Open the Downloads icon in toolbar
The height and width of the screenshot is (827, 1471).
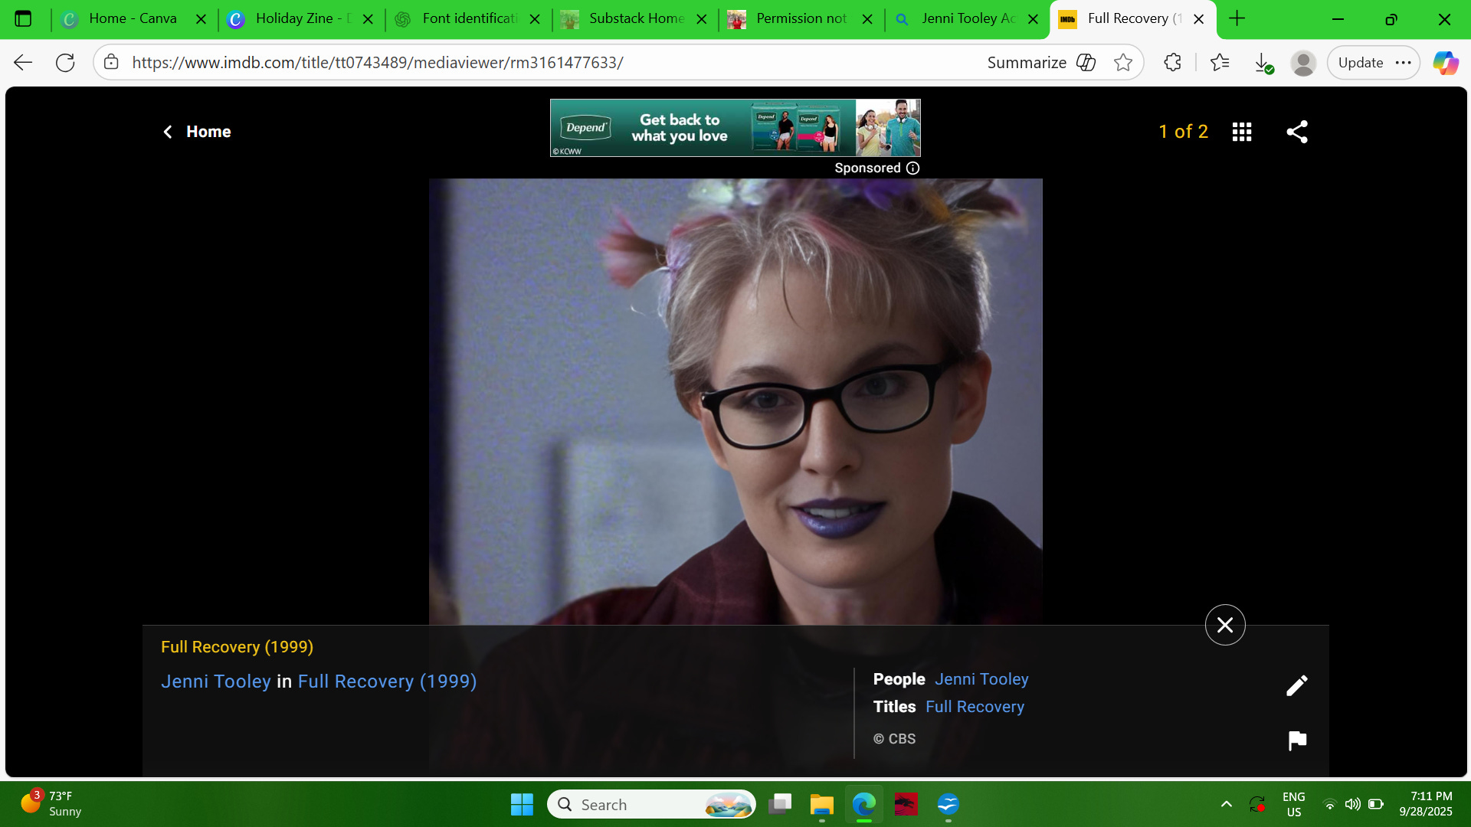[x=1263, y=63]
